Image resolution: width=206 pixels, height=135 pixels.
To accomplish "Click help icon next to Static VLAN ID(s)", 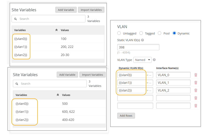I will [143, 40].
